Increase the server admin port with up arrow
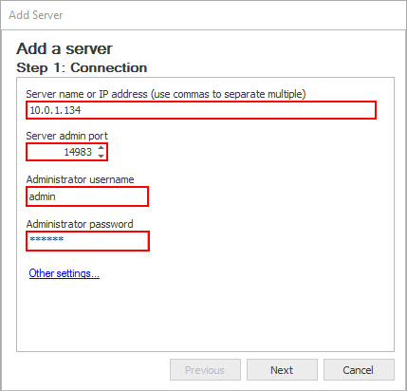The image size is (407, 391). point(101,148)
